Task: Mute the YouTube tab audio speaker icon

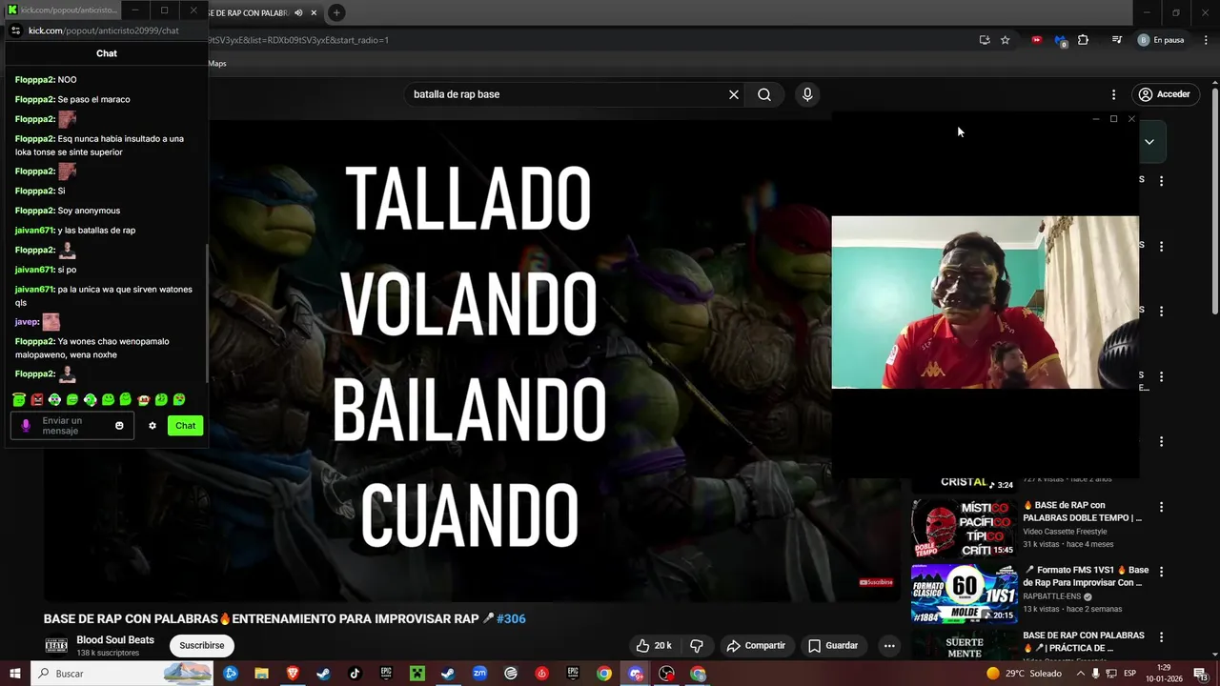Action: (299, 12)
